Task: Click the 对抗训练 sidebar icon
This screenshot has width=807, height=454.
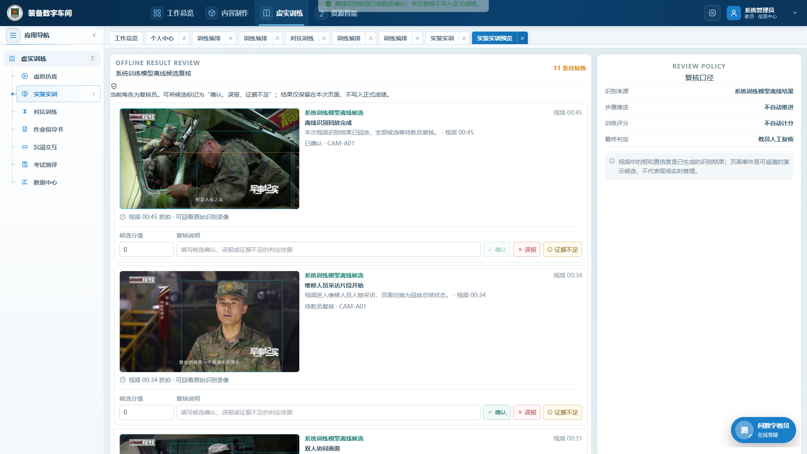Action: (x=25, y=112)
